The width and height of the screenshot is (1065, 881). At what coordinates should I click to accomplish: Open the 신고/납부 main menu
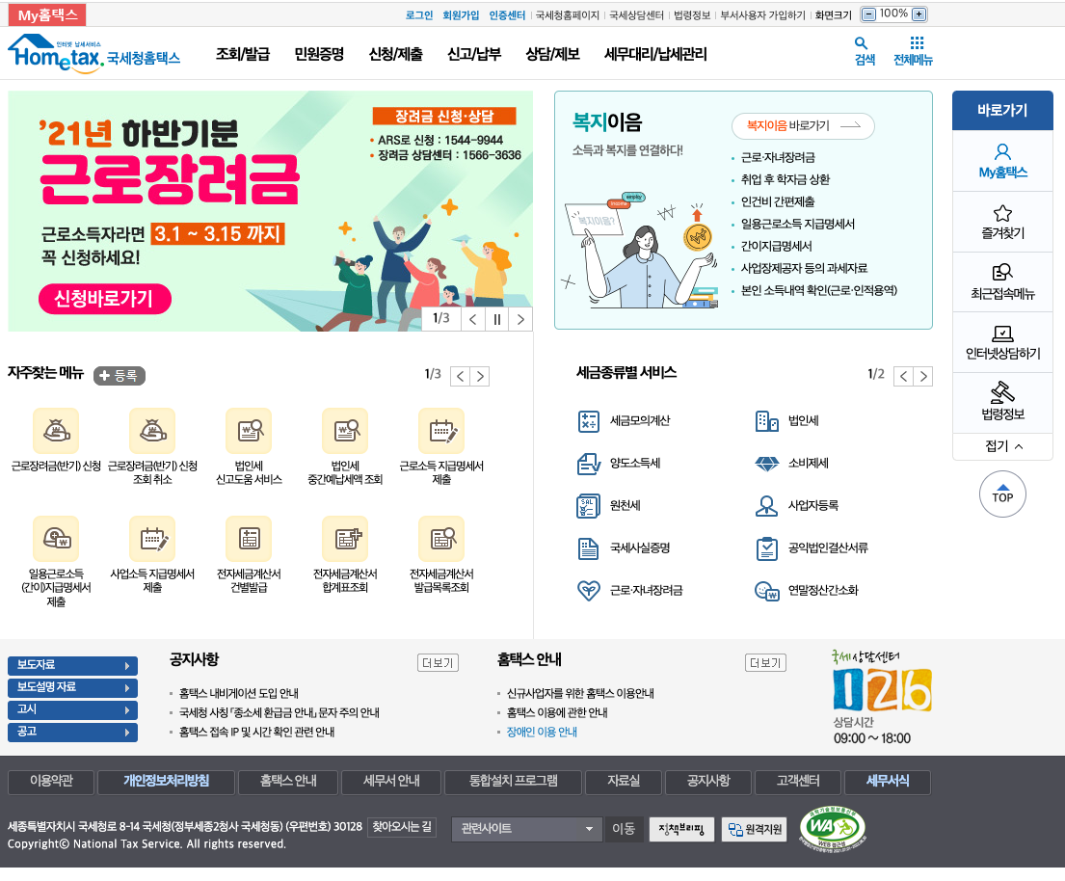point(474,54)
